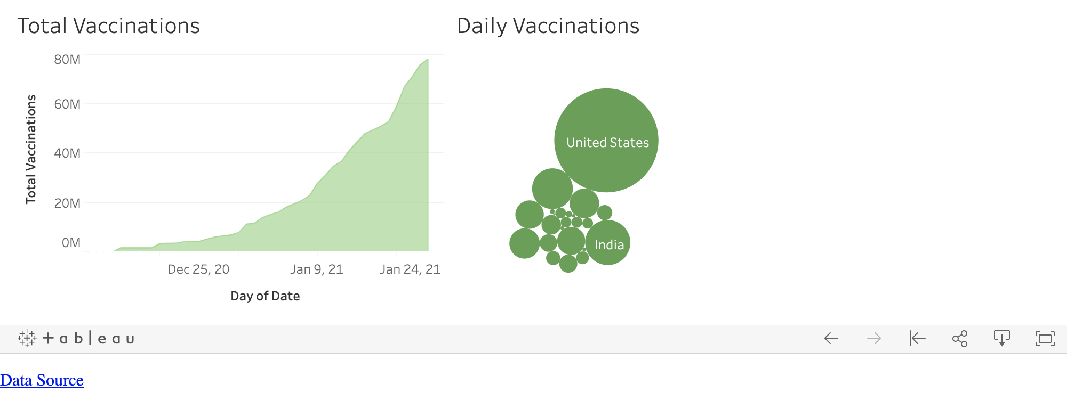Click the Dec 25, 20 axis tick label

198,269
